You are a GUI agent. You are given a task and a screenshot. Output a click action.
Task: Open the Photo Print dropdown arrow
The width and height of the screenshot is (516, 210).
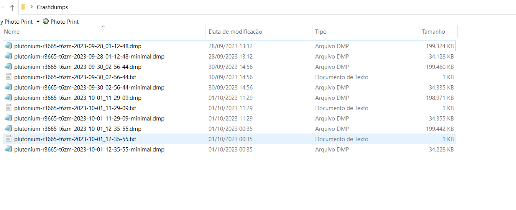pyautogui.click(x=38, y=22)
